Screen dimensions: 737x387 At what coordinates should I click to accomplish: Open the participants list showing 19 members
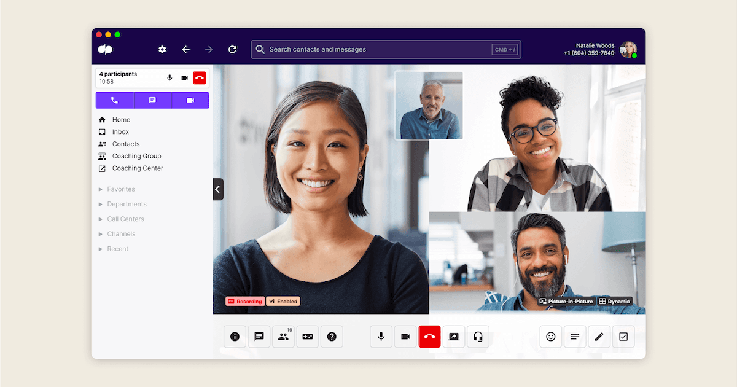[x=283, y=336]
